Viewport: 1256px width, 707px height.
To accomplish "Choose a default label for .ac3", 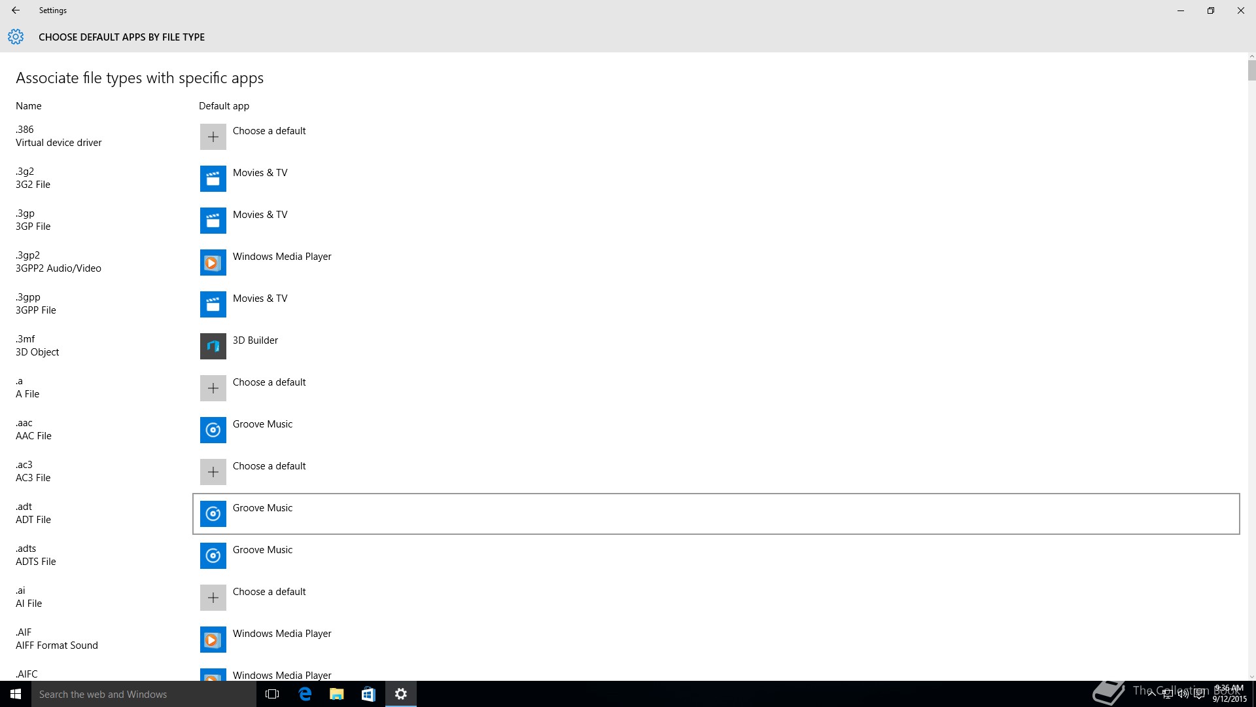I will pos(270,466).
